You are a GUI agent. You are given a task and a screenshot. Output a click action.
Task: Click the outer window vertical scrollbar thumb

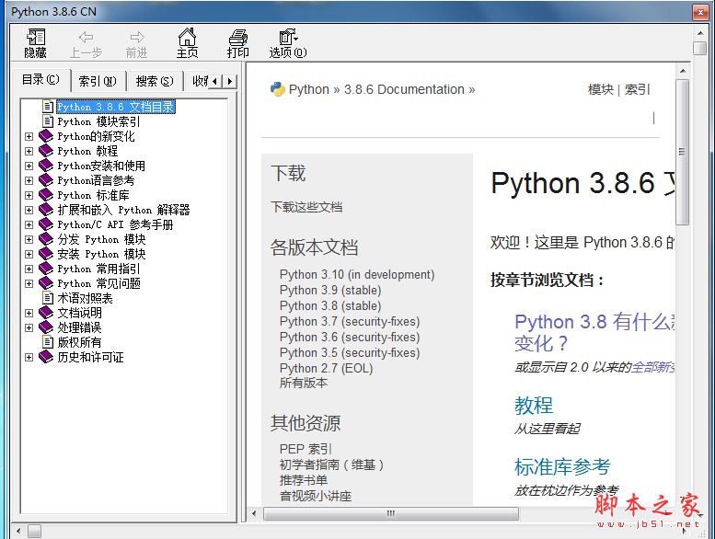pos(699,48)
